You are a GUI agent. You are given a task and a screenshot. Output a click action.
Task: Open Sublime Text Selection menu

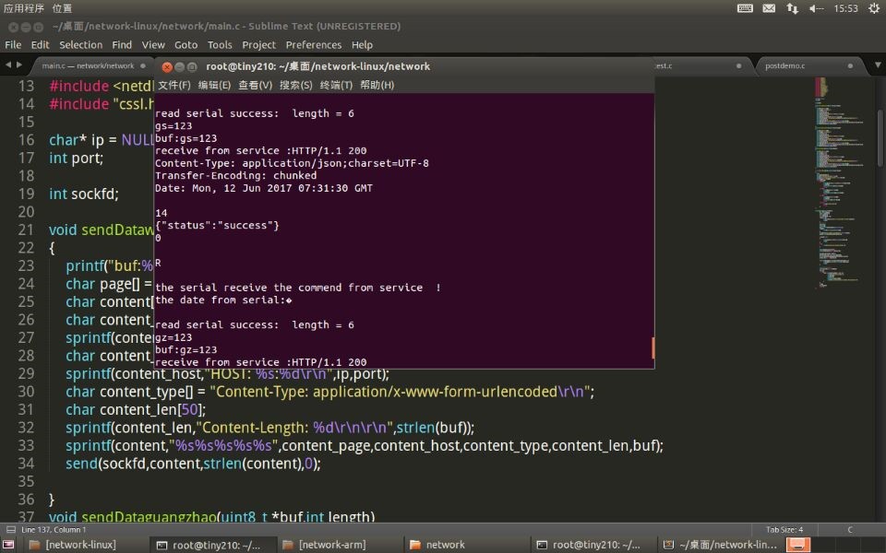pos(81,44)
